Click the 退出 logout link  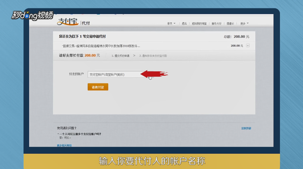(x=184, y=23)
